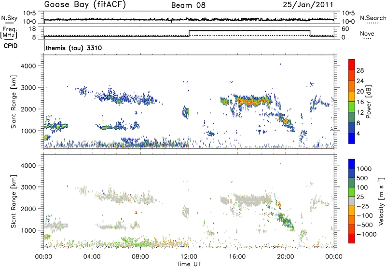Screen dimensions: 386x267
Task: Click the 'Nave' legend label
Action: pos(367,33)
